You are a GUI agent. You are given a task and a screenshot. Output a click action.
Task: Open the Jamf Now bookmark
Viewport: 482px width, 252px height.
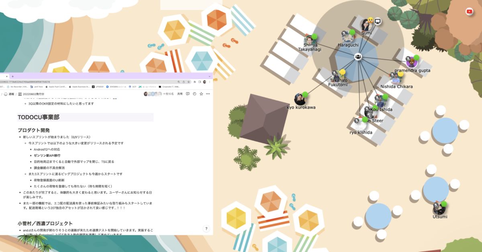pos(37,87)
